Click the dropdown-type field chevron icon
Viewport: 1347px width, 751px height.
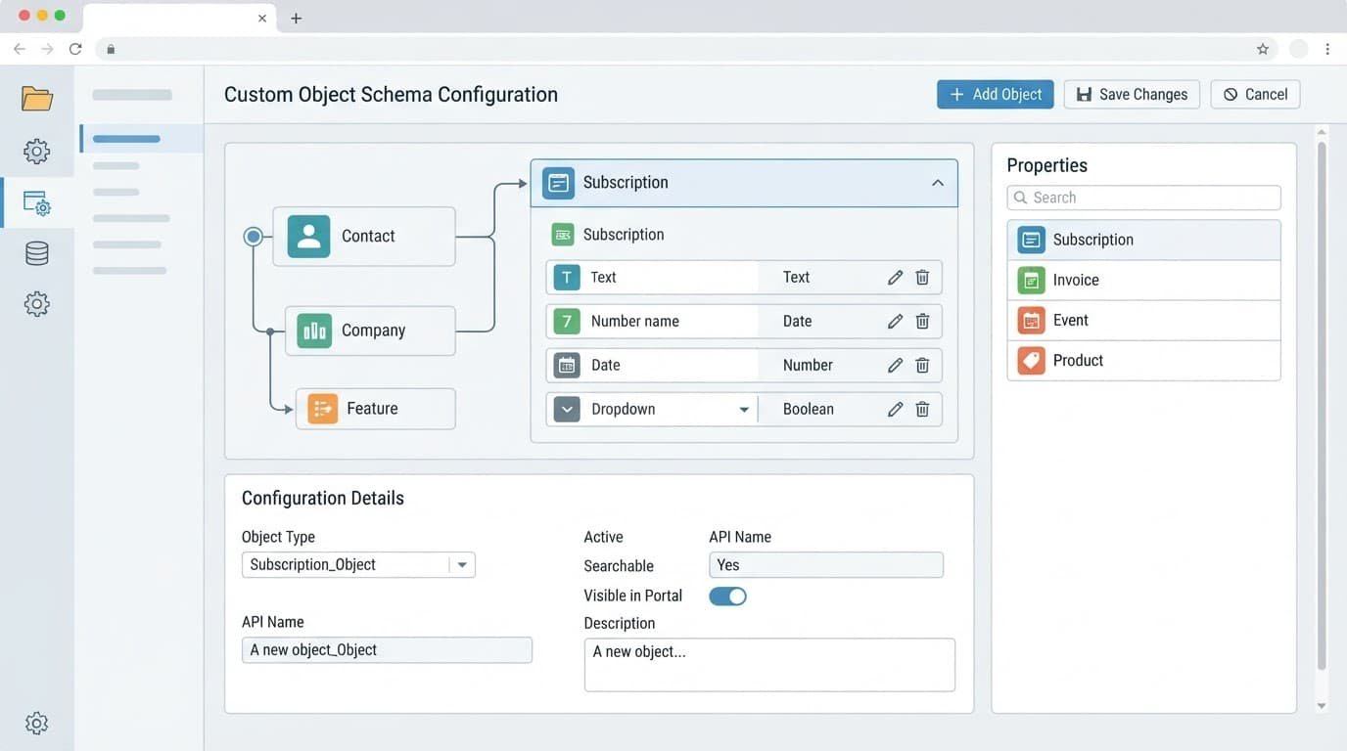point(567,410)
